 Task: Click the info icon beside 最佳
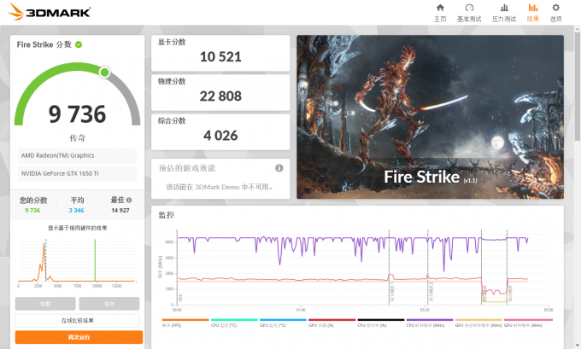click(129, 200)
